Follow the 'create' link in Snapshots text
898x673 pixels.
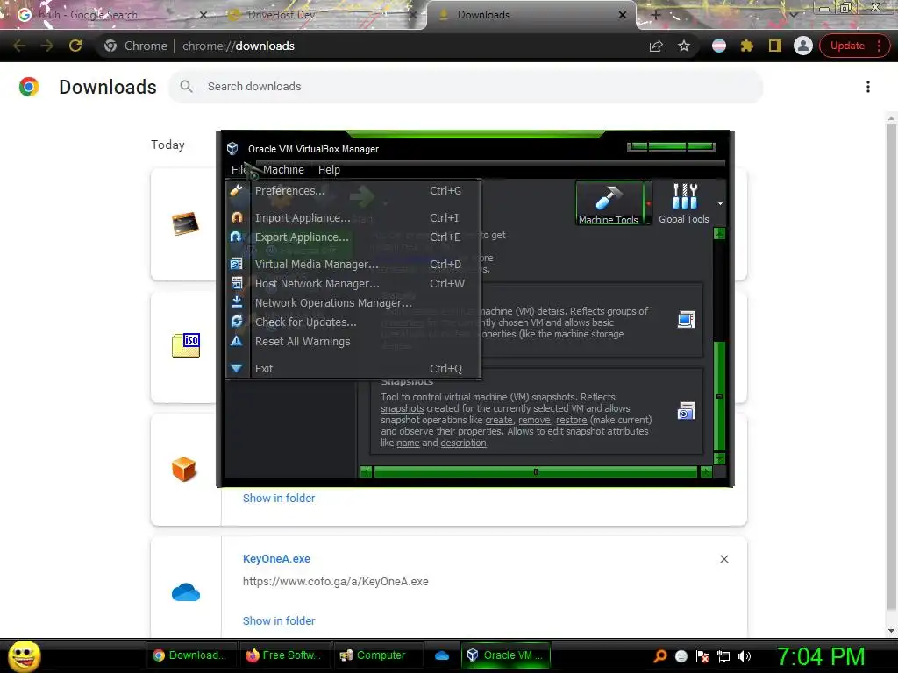[499, 420]
